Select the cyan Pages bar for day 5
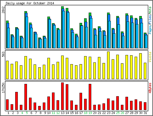 click(27, 32)
